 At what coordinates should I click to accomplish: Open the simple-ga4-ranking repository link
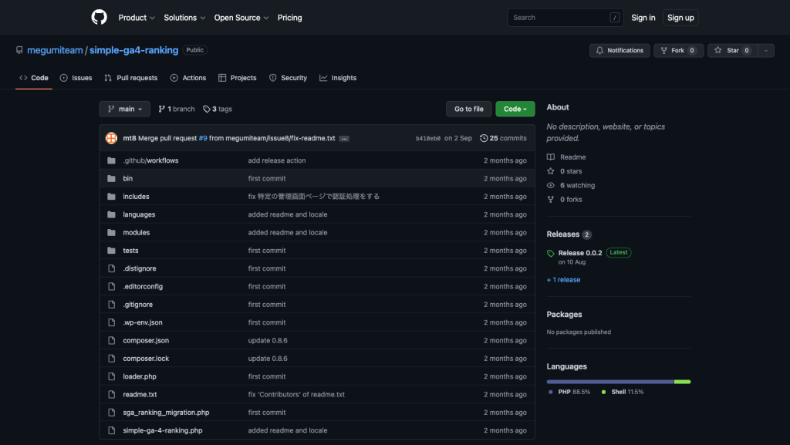coord(134,50)
